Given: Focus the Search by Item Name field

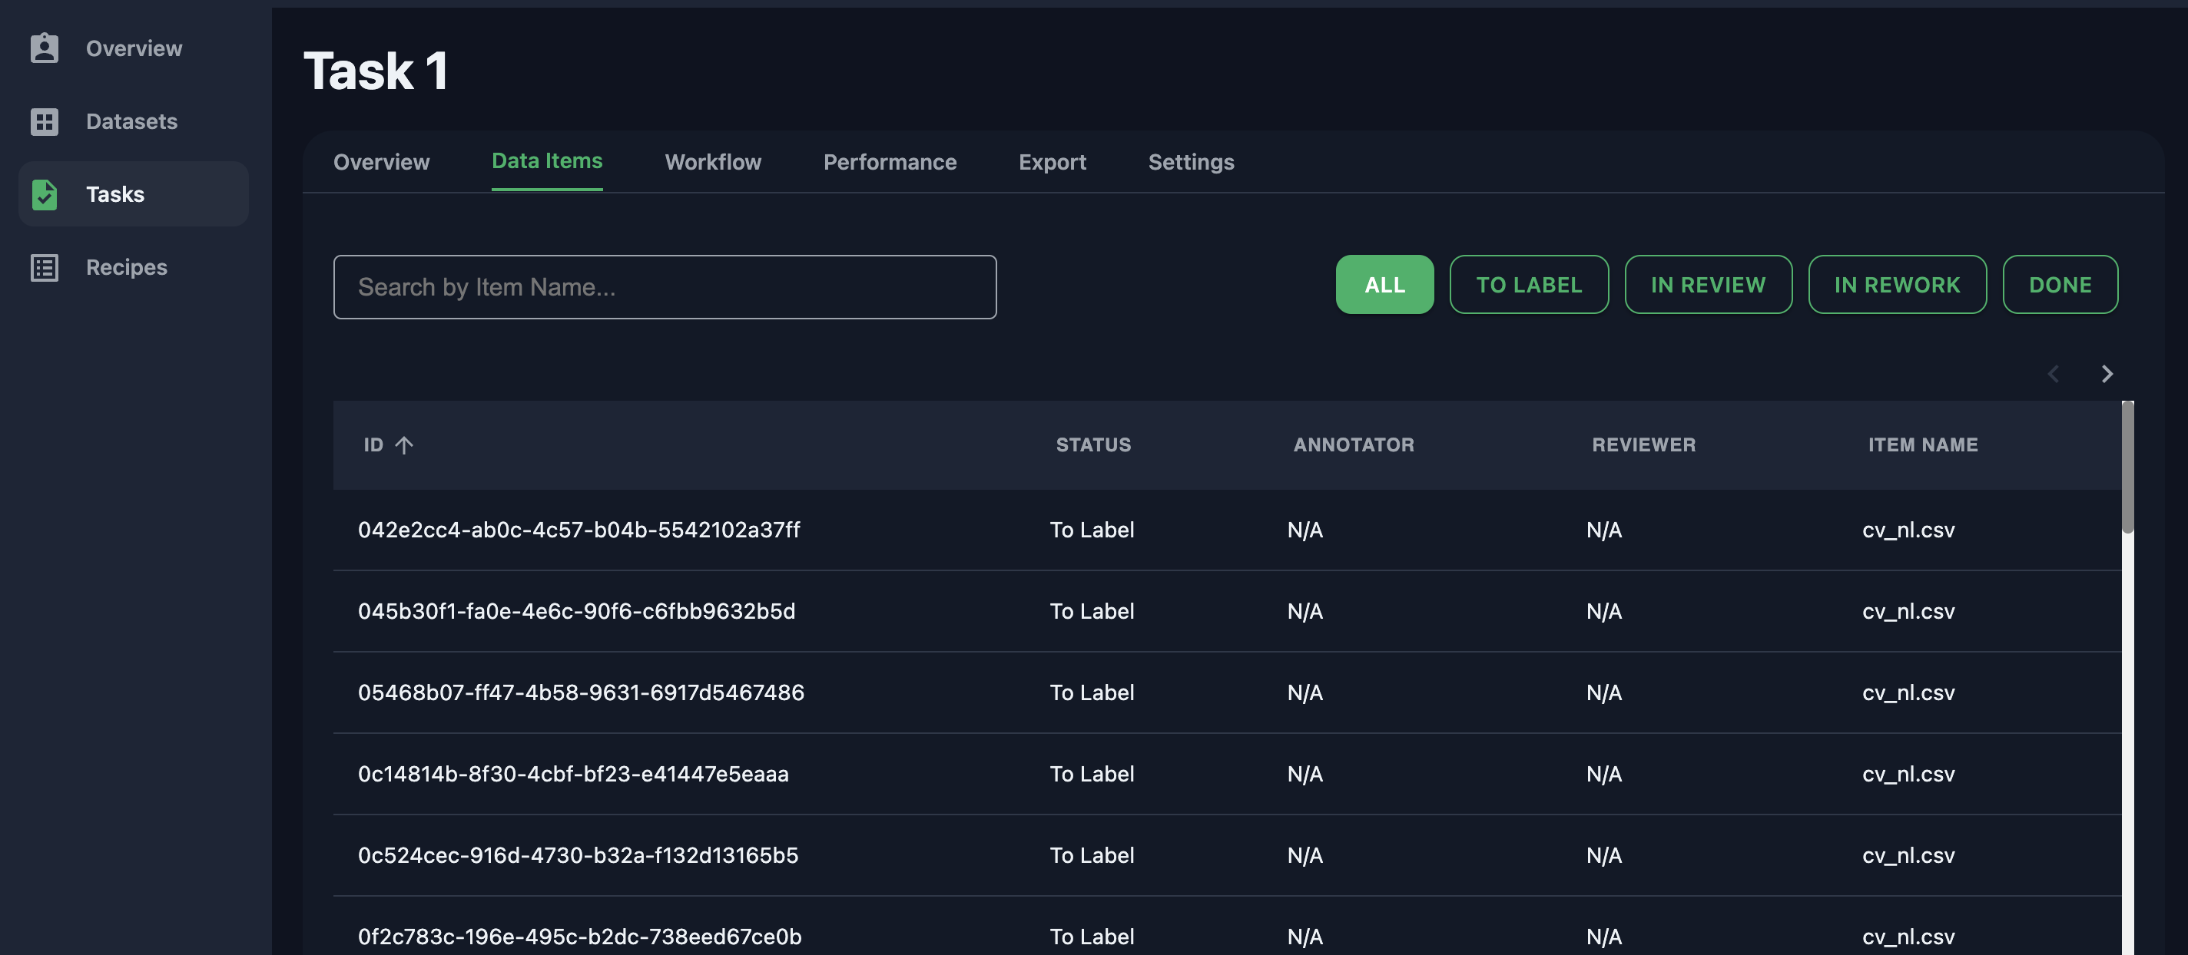Looking at the screenshot, I should tap(665, 287).
